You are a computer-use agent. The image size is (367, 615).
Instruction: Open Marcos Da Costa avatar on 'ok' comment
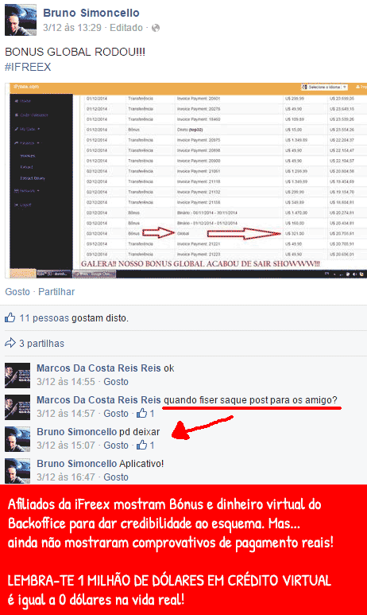[17, 376]
